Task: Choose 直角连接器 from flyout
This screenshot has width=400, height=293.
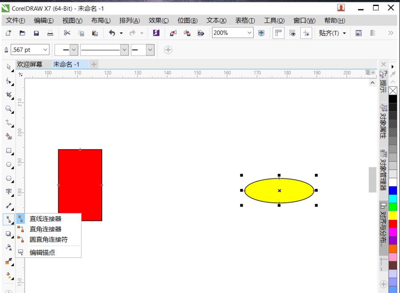Action: pos(48,229)
